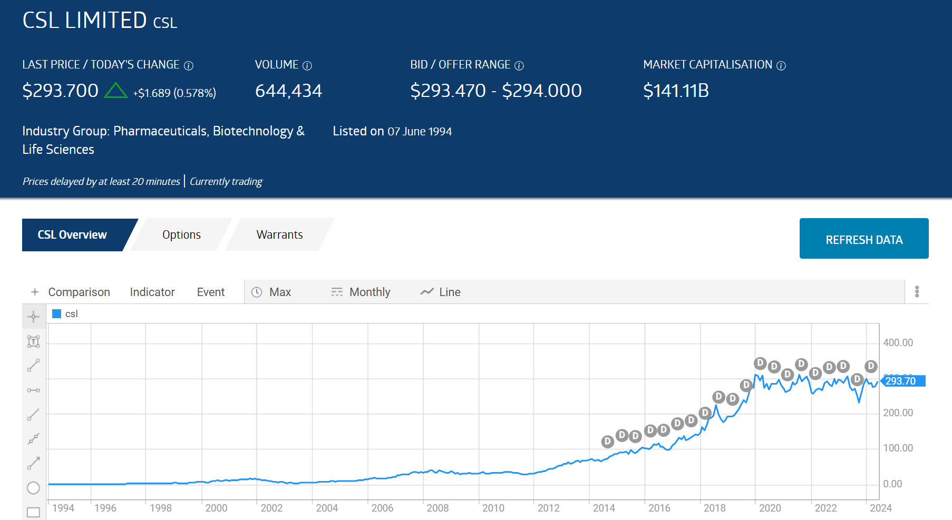Open info for Market Capitalisation

(x=781, y=65)
